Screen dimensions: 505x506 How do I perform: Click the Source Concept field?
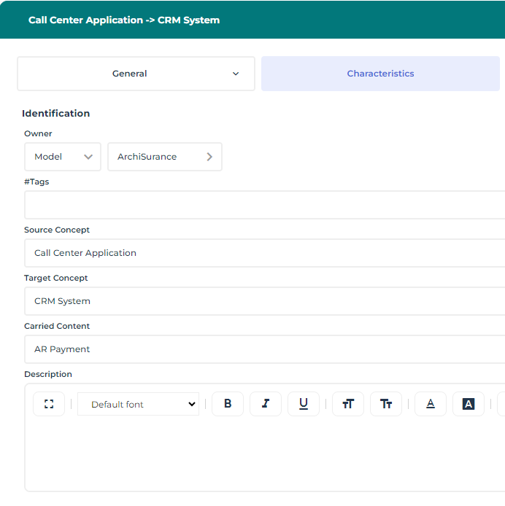(x=264, y=253)
